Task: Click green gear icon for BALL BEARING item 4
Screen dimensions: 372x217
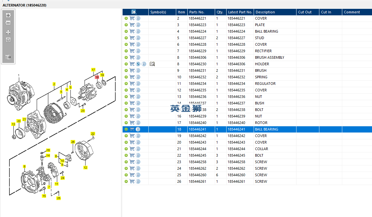Action: pos(126,31)
